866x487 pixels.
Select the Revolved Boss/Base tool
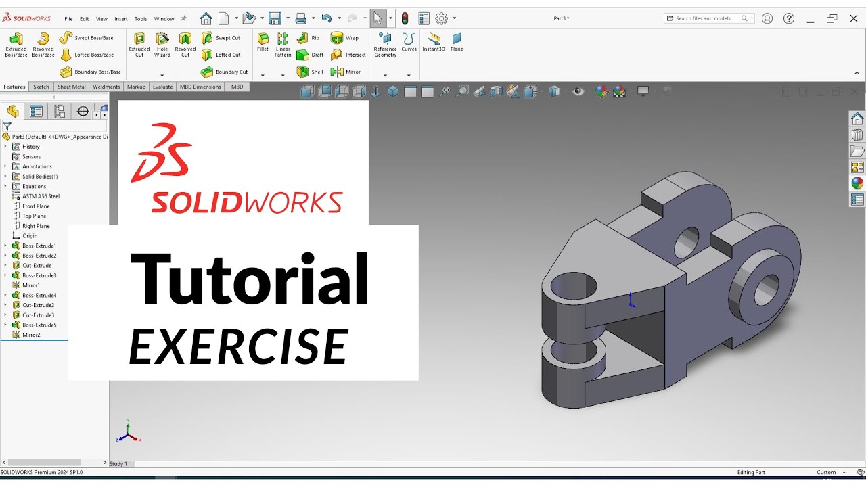(x=43, y=45)
